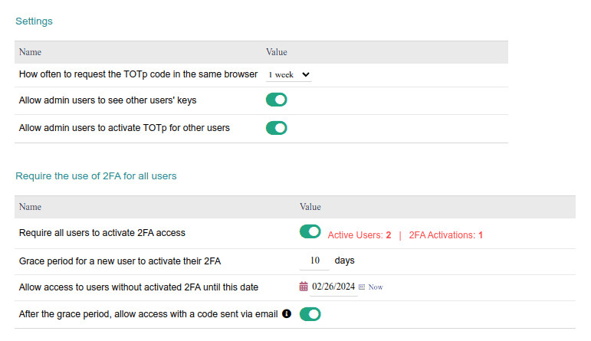This screenshot has width=591, height=341.
Task: Click the 02/26/2024 date field
Action: point(333,287)
